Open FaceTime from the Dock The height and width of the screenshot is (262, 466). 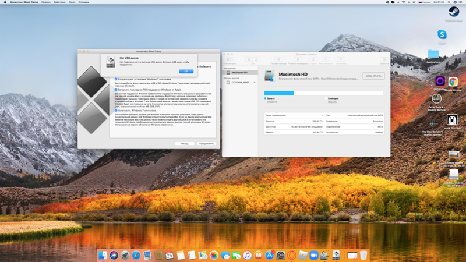click(236, 255)
